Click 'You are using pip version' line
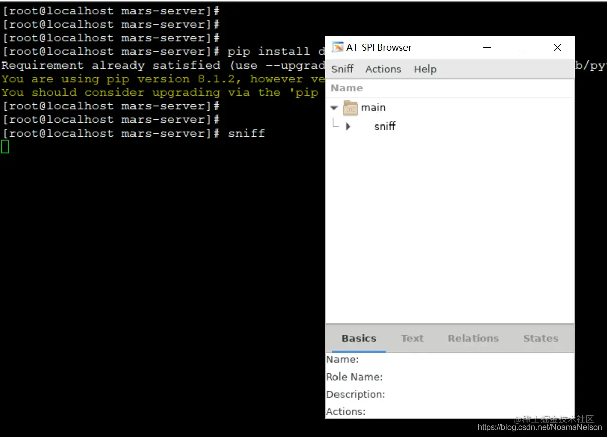The width and height of the screenshot is (607, 437). click(164, 79)
